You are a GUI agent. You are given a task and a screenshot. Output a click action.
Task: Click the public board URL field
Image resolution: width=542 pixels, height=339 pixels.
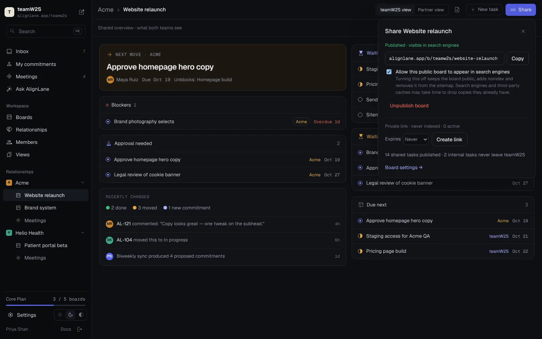click(445, 58)
